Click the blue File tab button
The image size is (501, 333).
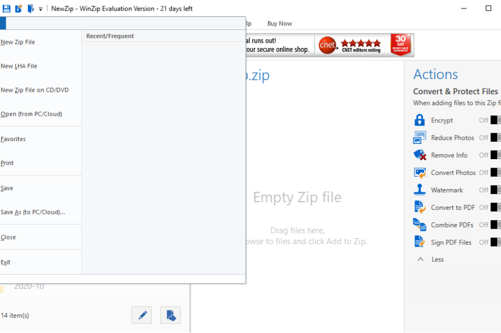pyautogui.click(x=3, y=23)
